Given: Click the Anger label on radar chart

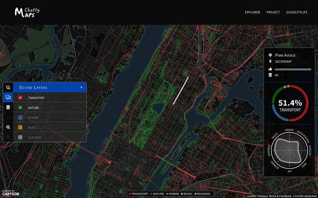Looking at the screenshot, I should click(289, 130).
